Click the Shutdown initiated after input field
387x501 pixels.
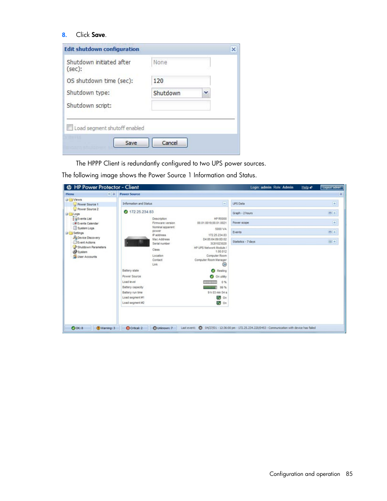[181, 62]
